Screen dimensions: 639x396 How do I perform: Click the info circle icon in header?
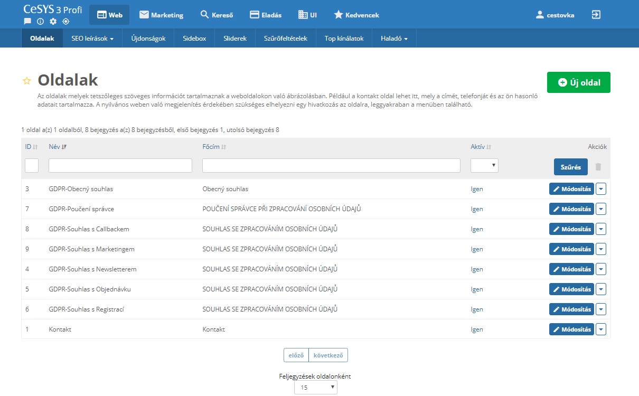pos(40,22)
